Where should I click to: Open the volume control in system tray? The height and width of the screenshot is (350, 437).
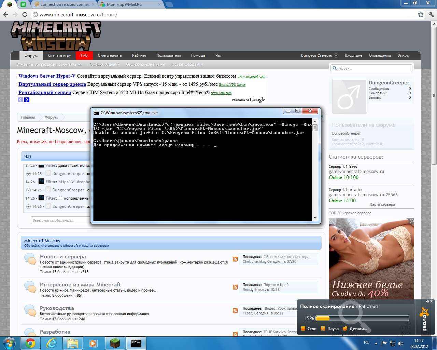401,343
